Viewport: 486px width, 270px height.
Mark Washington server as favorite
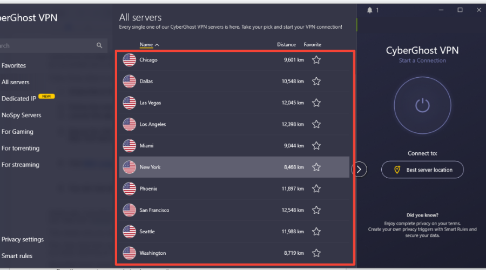(x=316, y=253)
